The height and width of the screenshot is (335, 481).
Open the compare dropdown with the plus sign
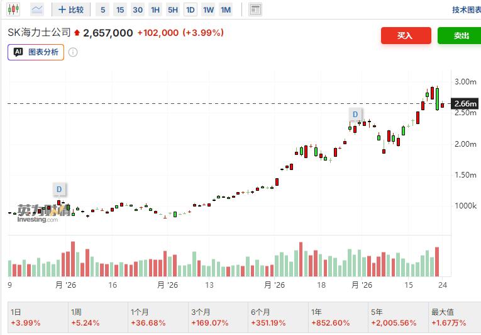(71, 9)
